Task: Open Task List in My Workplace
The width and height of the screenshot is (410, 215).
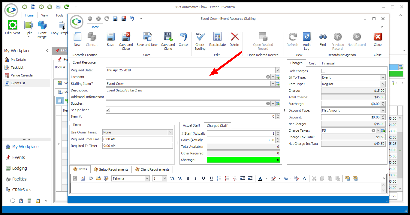Action: pyautogui.click(x=17, y=67)
